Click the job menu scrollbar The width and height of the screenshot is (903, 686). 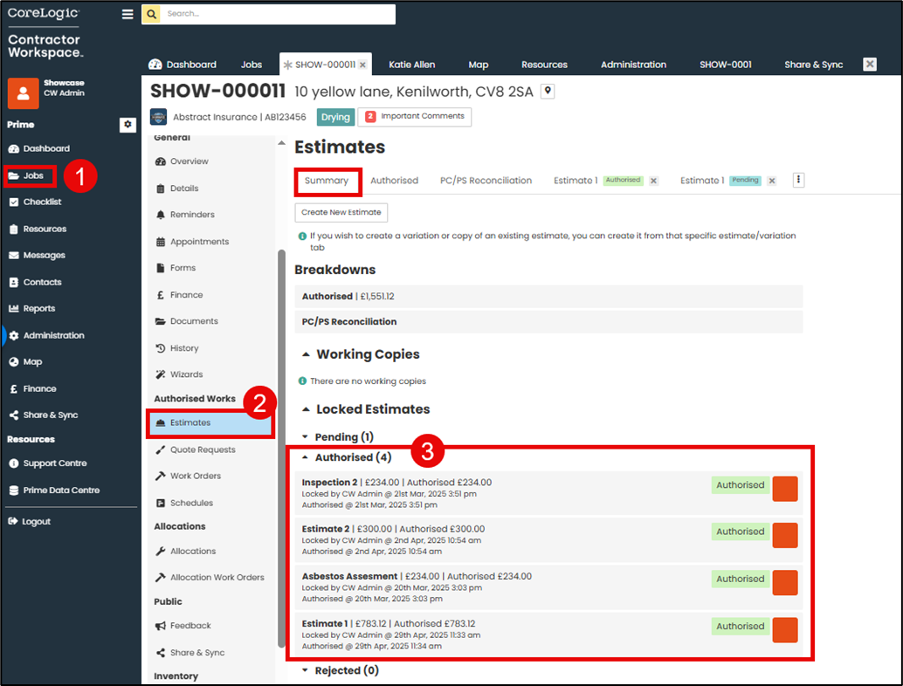pos(281,449)
